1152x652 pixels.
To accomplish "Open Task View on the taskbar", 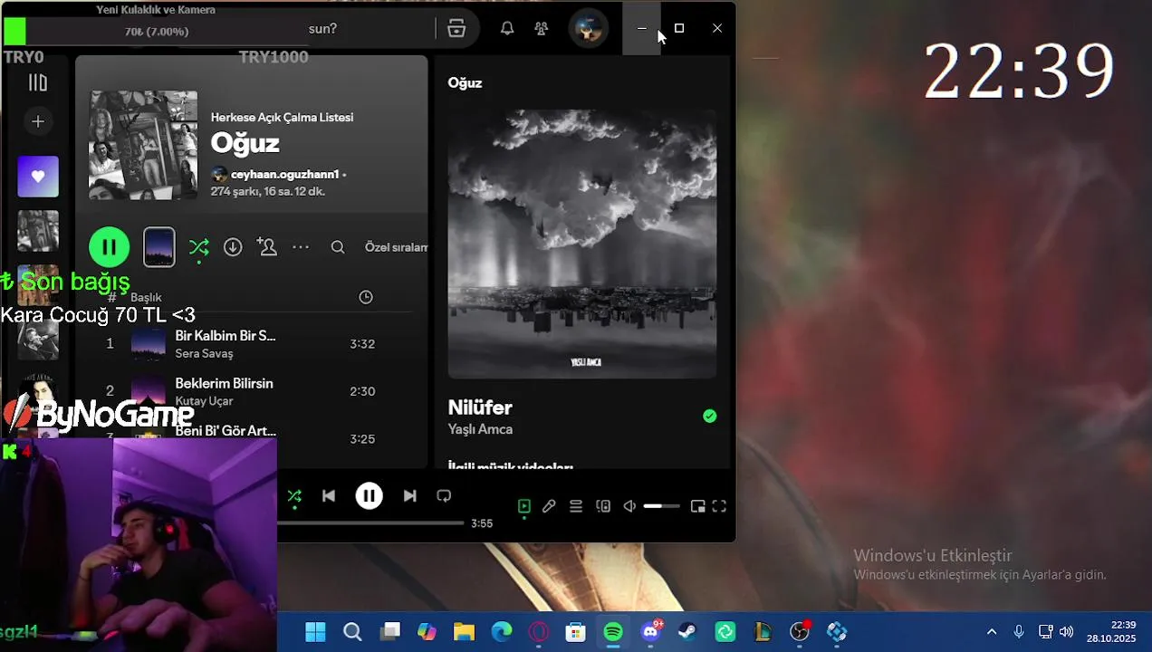I will (x=390, y=632).
